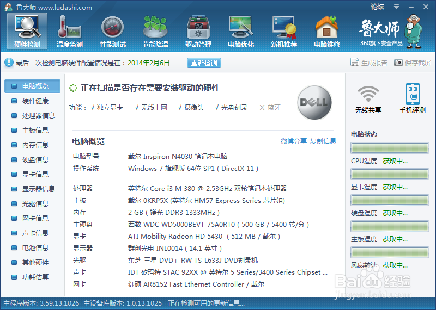Select the 网卡信息 sidebar tab

tap(33, 219)
